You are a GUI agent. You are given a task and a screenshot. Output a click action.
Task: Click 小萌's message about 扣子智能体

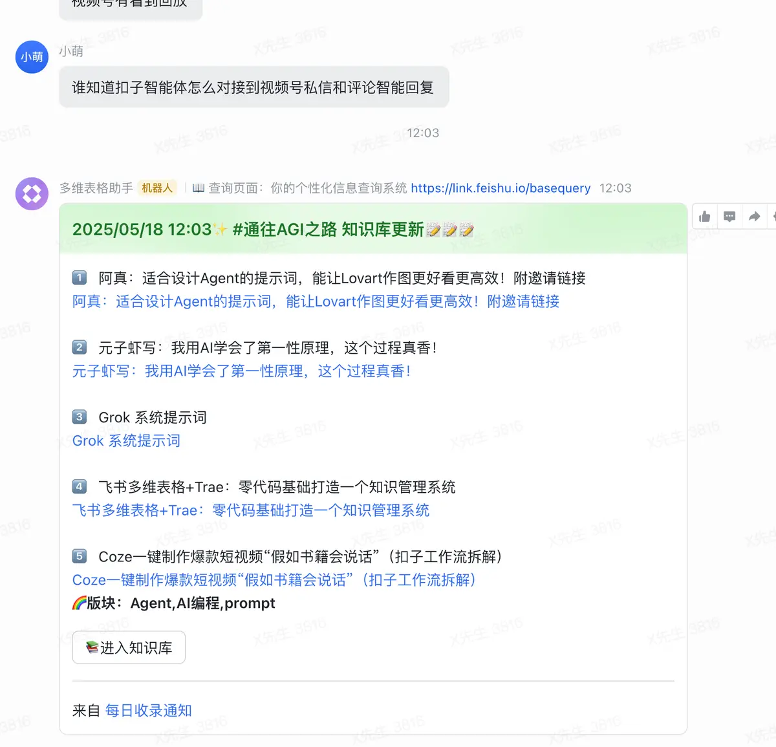pos(253,87)
